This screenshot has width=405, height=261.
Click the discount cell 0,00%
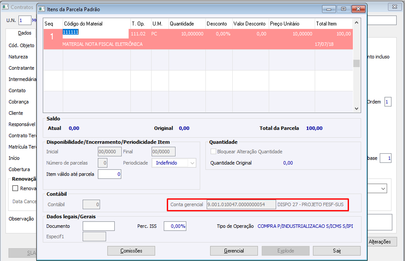click(x=223, y=34)
